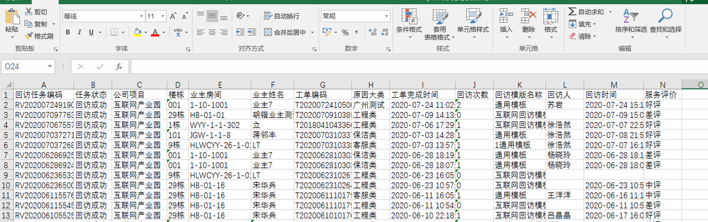Expand the underline style dropdown arrow
This screenshot has height=222, width=708.
pos(101,32)
